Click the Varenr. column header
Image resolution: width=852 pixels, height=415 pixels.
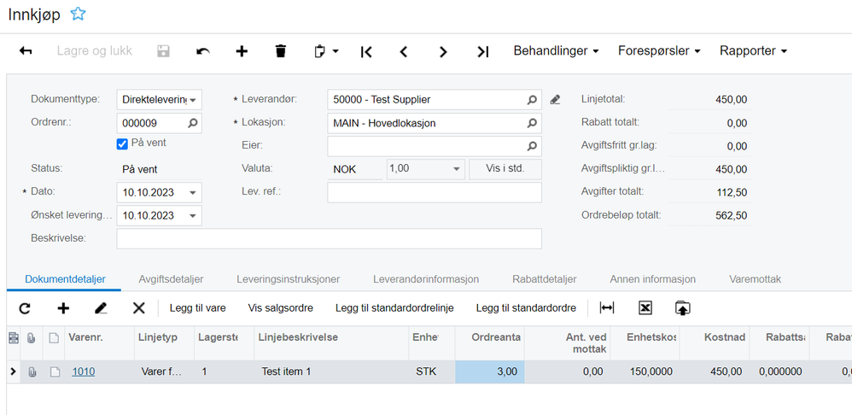[x=99, y=342]
